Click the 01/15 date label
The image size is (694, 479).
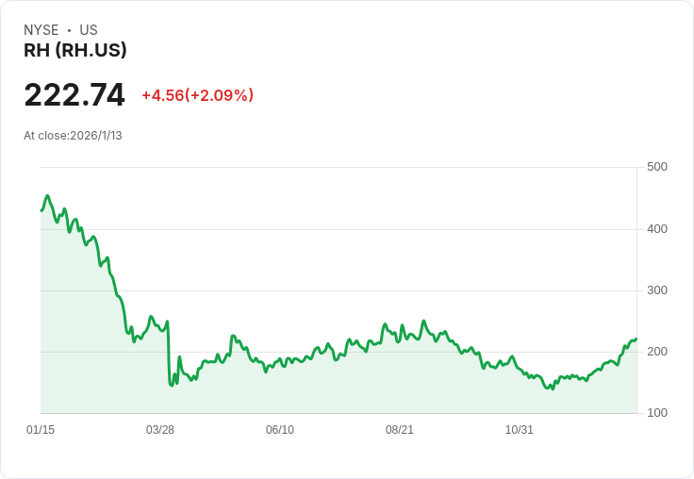[41, 429]
